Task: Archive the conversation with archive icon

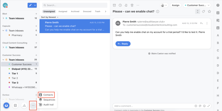Action: point(114,5)
